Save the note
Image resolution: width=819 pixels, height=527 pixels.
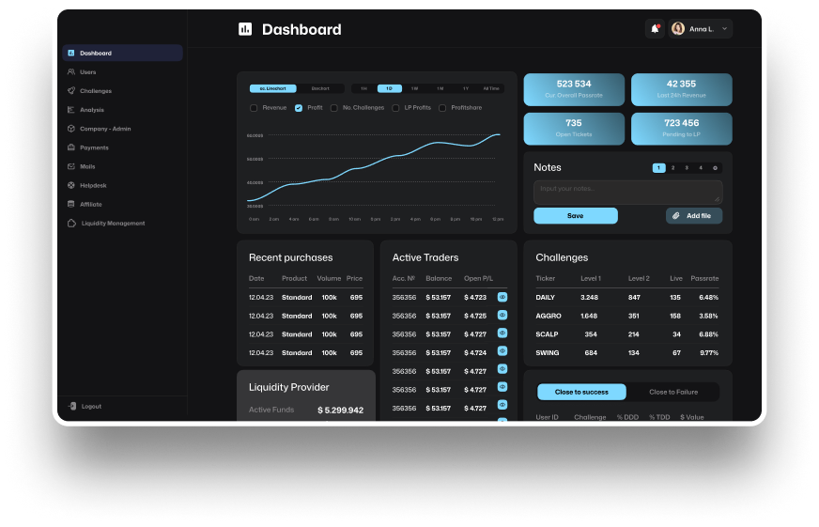tap(576, 216)
